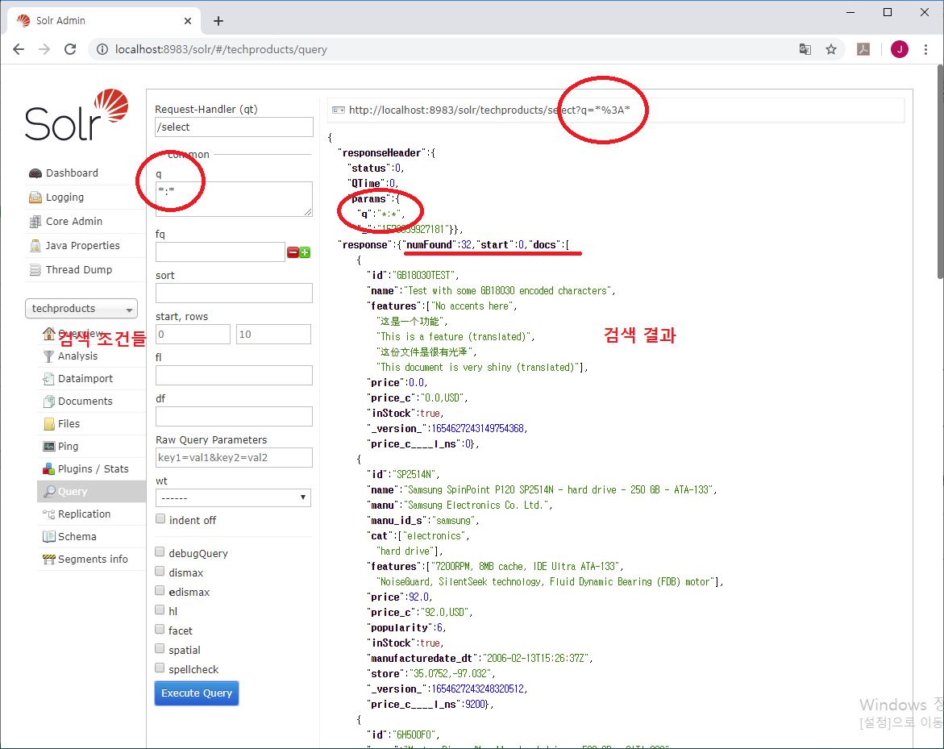Screen dimensions: 944x749
Task: Open the Plugins / Stats icon
Action: (x=48, y=469)
